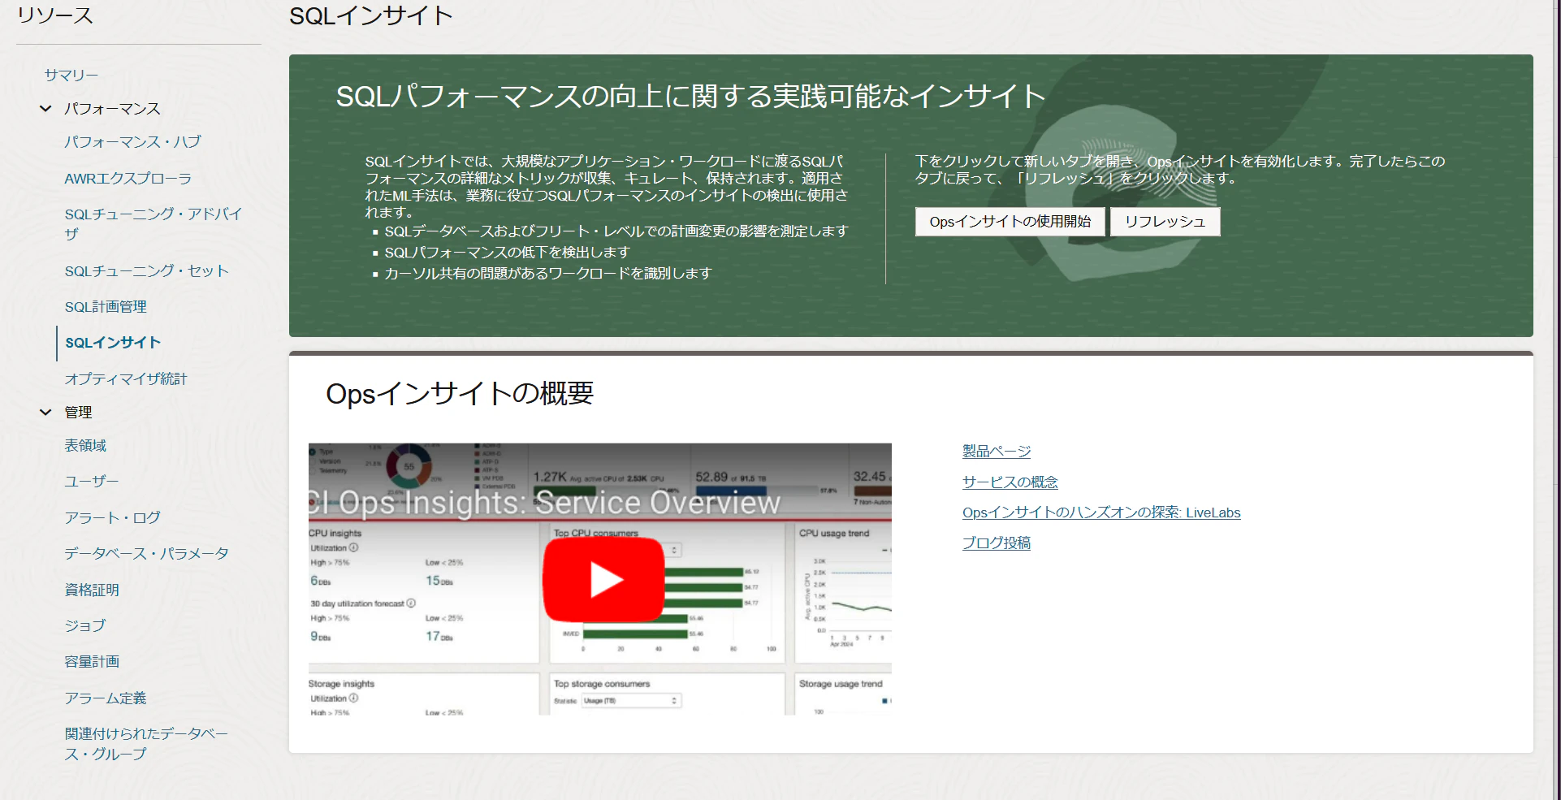Click the パフォーマンス section label

click(x=112, y=109)
